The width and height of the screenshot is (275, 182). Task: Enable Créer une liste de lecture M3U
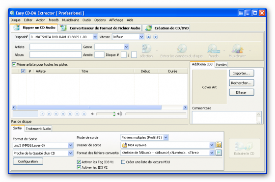[123, 162]
